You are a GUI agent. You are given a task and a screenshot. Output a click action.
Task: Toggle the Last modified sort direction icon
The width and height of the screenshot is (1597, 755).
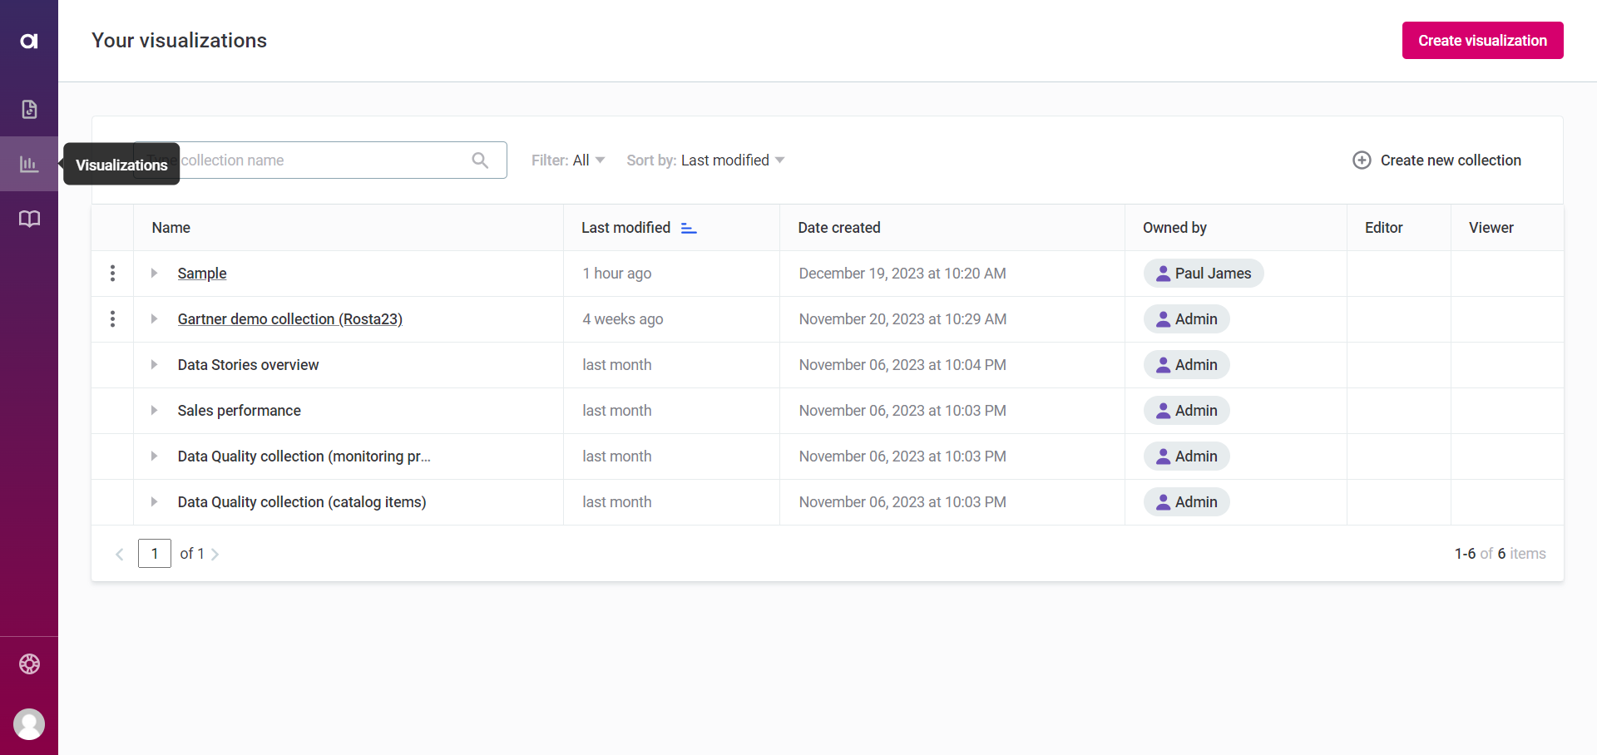pyautogui.click(x=689, y=227)
